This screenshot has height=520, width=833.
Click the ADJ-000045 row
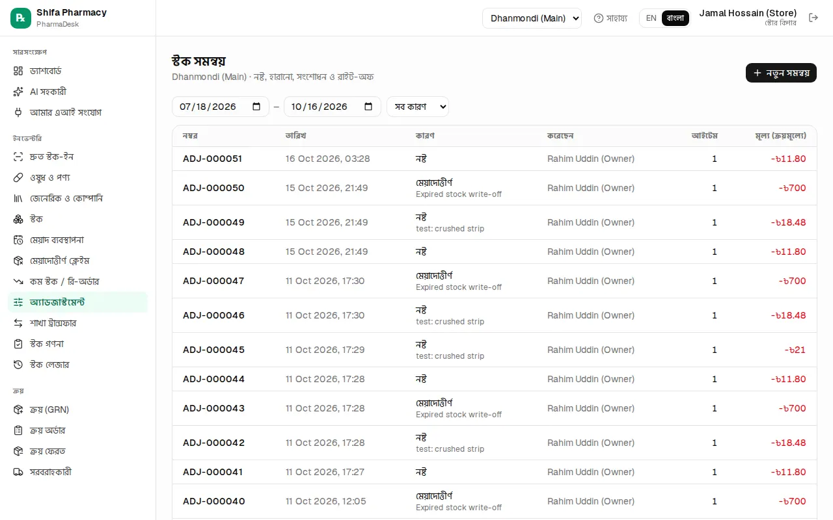coord(495,350)
